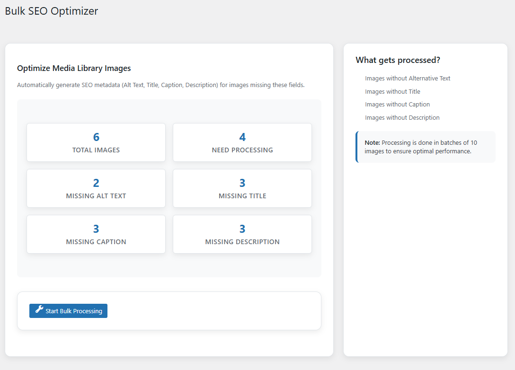This screenshot has height=370, width=515.
Task: Click the wrench icon on the Start button
Action: (39, 310)
